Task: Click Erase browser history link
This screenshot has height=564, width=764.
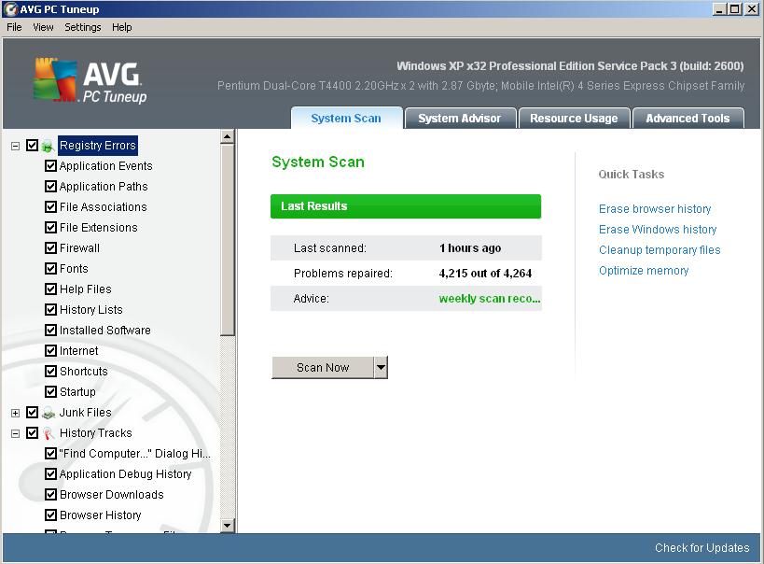Action: click(x=655, y=209)
